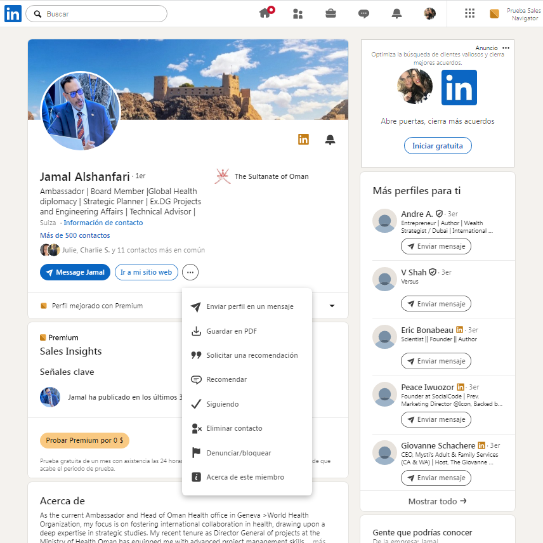Open Andre A. profile name
The height and width of the screenshot is (543, 543).
point(417,214)
